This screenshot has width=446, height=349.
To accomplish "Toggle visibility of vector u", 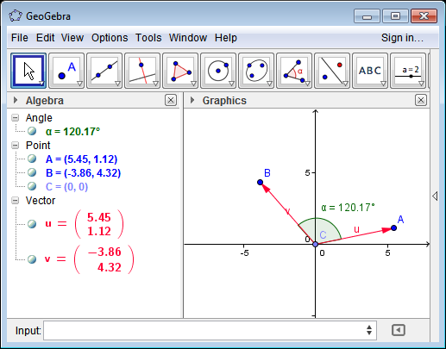I will click(x=32, y=224).
